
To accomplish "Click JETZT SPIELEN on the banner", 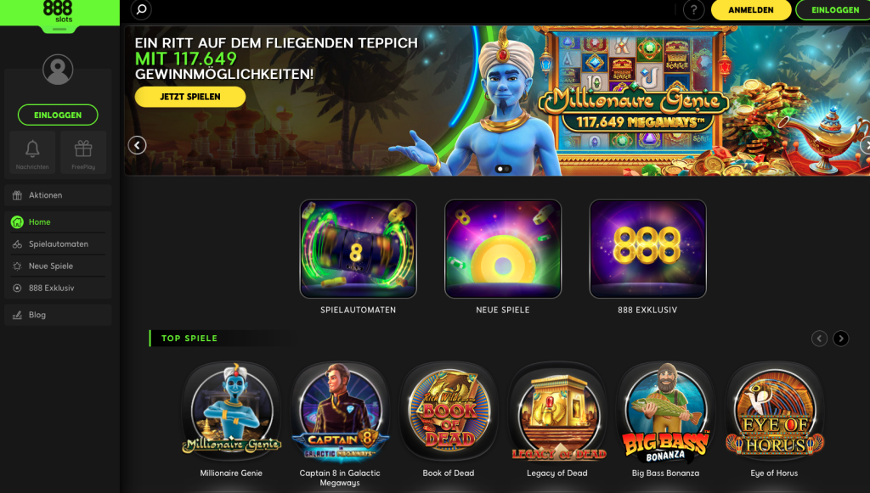I will [189, 97].
